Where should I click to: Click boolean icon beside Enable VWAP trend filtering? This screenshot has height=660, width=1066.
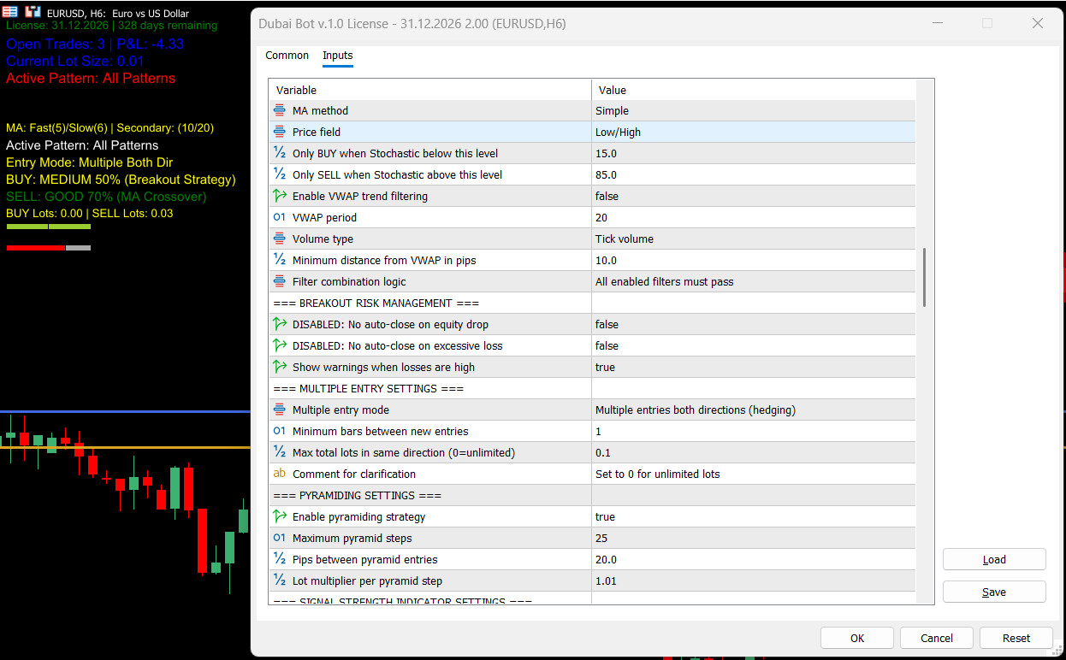tap(280, 196)
